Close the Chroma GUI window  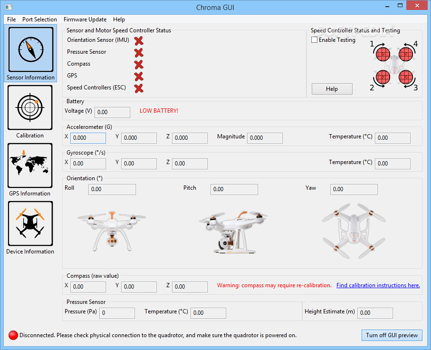pyautogui.click(x=417, y=6)
